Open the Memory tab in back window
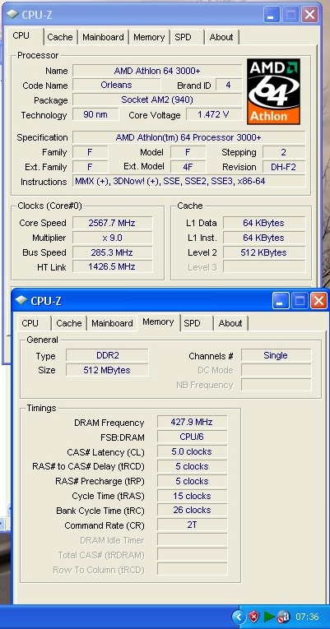330x629 pixels. (x=149, y=37)
